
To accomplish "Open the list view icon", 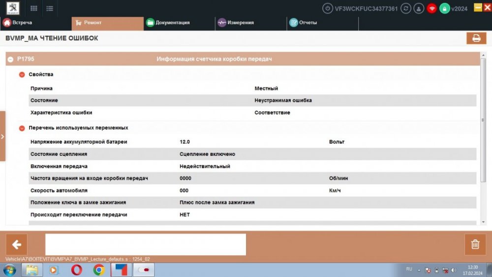I will [x=50, y=8].
